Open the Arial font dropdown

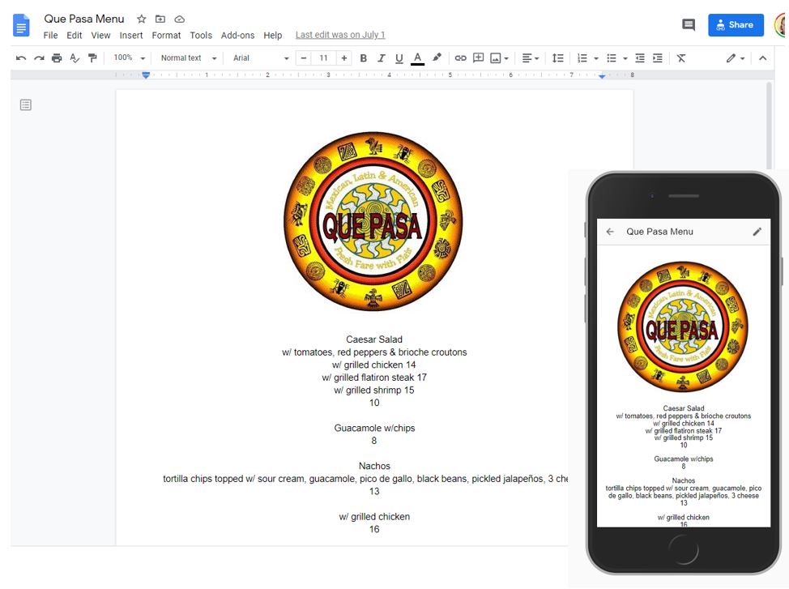pyautogui.click(x=261, y=58)
